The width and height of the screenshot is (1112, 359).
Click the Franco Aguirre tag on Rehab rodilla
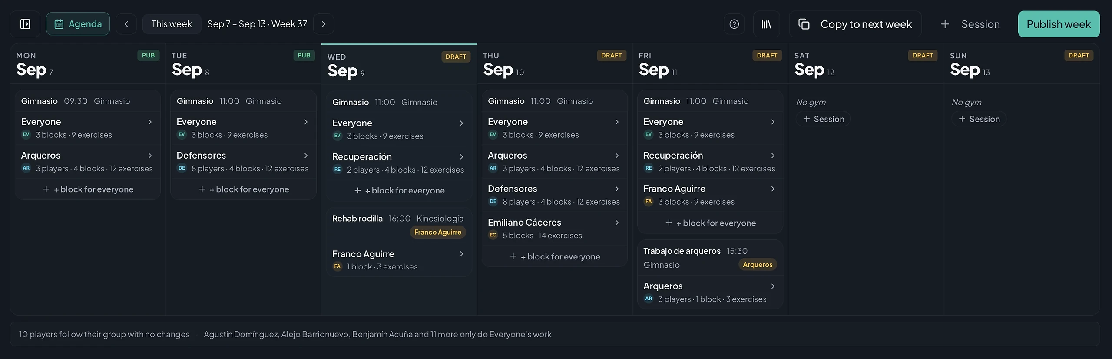click(x=437, y=232)
